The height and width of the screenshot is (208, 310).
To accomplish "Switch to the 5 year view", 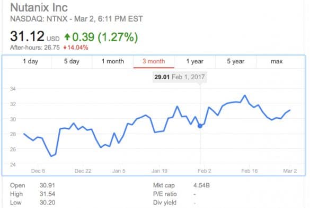I will (236, 61).
